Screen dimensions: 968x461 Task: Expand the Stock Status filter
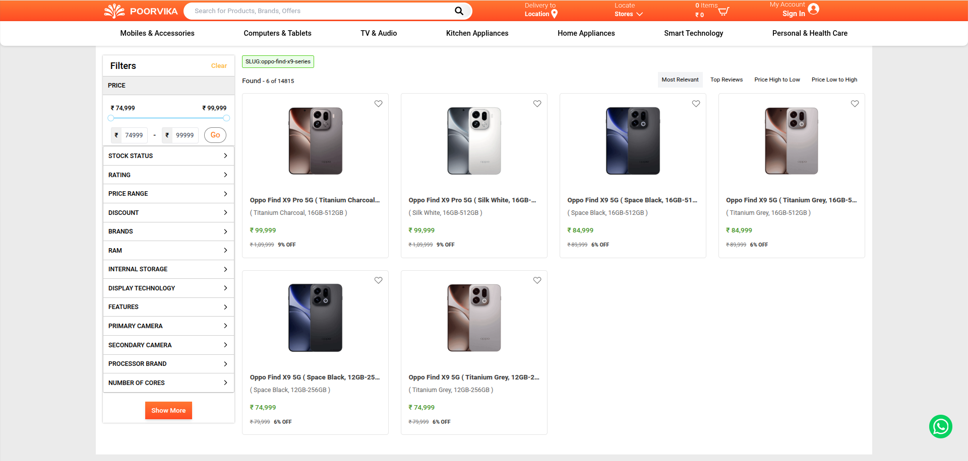click(x=168, y=156)
